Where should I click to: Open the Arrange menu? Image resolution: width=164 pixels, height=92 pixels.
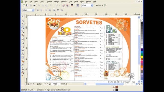(49, 2)
